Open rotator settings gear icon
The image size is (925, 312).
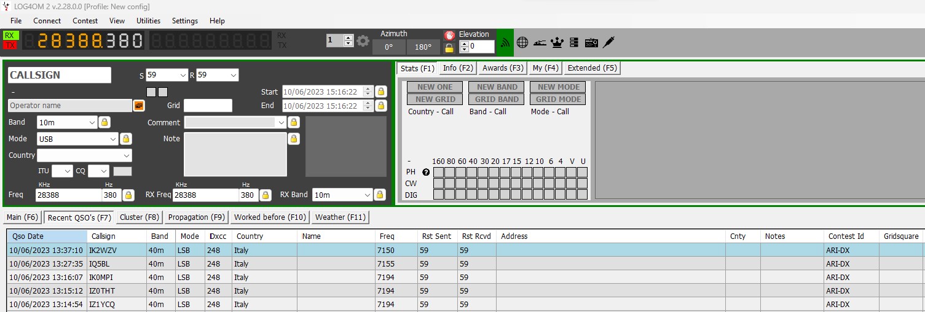click(x=363, y=41)
